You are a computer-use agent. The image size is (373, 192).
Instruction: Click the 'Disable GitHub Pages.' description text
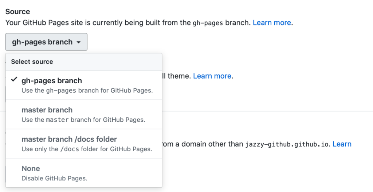(x=55, y=178)
